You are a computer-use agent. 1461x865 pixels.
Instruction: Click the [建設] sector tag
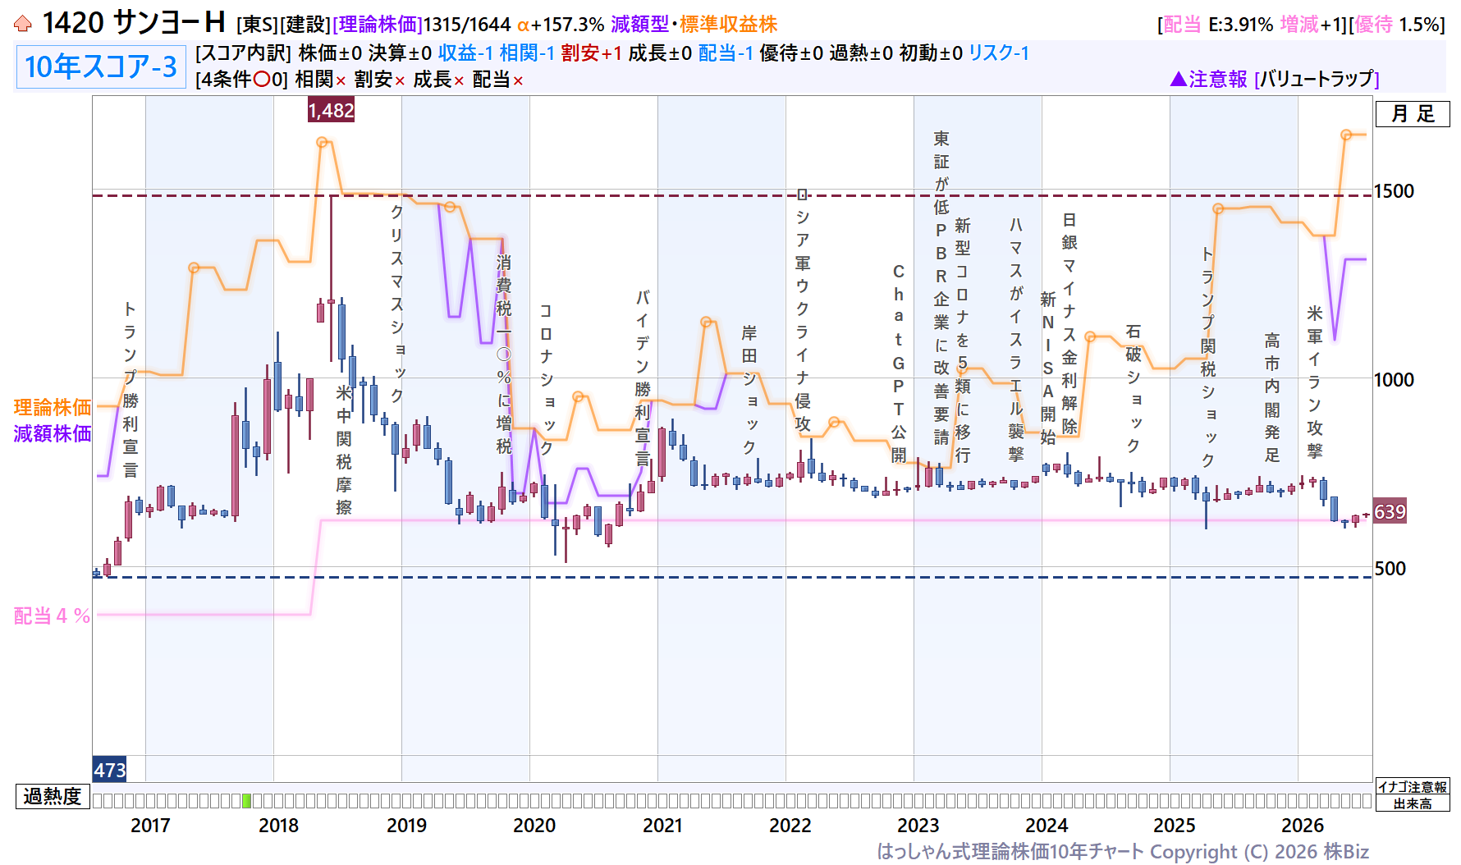tap(305, 25)
